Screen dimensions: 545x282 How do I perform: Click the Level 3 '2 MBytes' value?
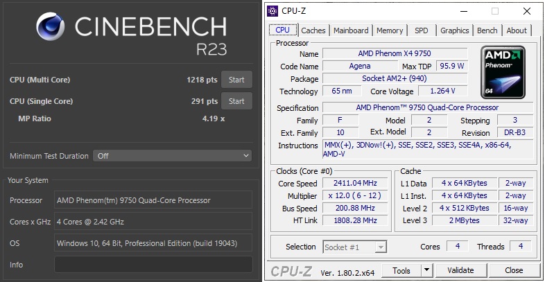click(x=464, y=220)
